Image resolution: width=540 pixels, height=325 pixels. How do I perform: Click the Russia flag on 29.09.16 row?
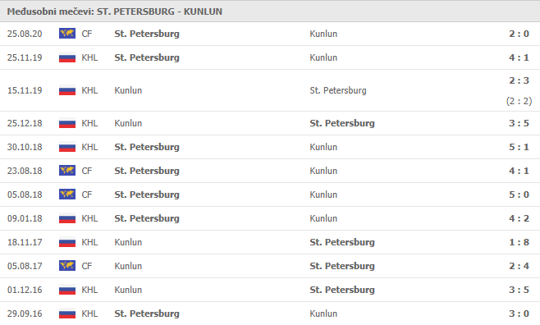coord(67,314)
